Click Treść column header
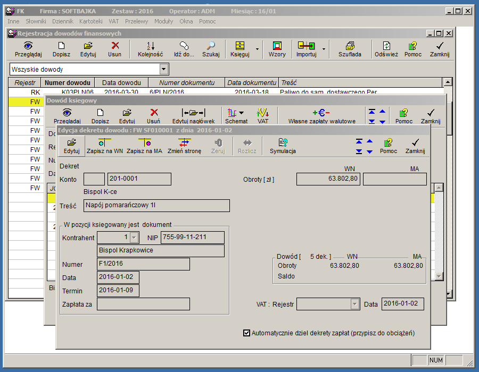The width and height of the screenshot is (479, 372). point(360,82)
